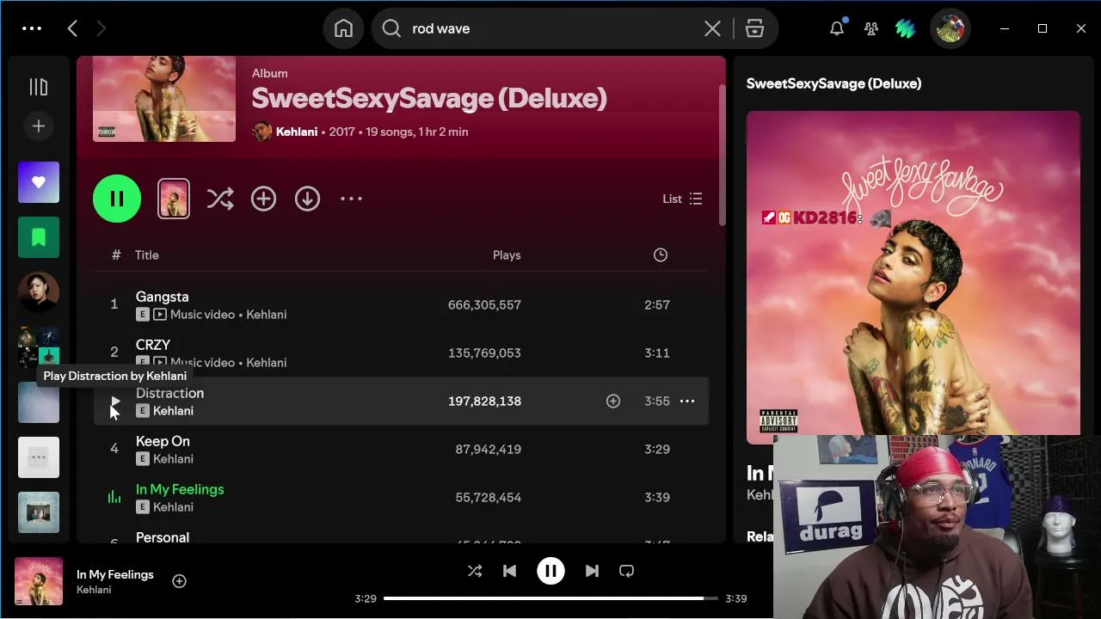Open the three-dot app menu in title bar
1101x619 pixels.
(x=32, y=28)
